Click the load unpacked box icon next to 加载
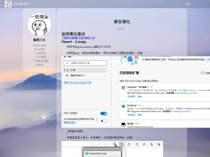 [202, 73]
